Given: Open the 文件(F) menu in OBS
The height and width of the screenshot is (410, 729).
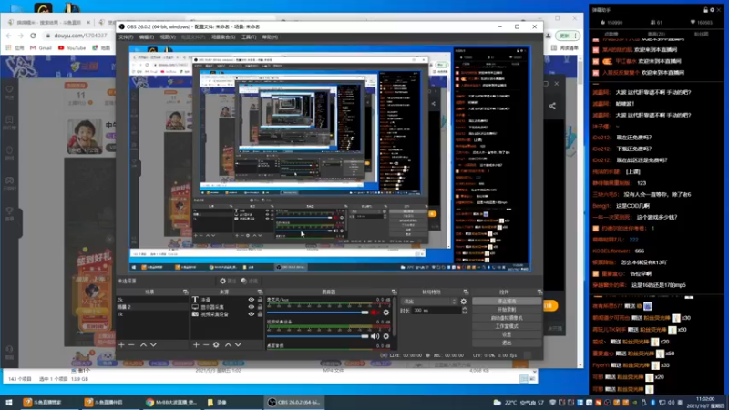Looking at the screenshot, I should pyautogui.click(x=126, y=37).
